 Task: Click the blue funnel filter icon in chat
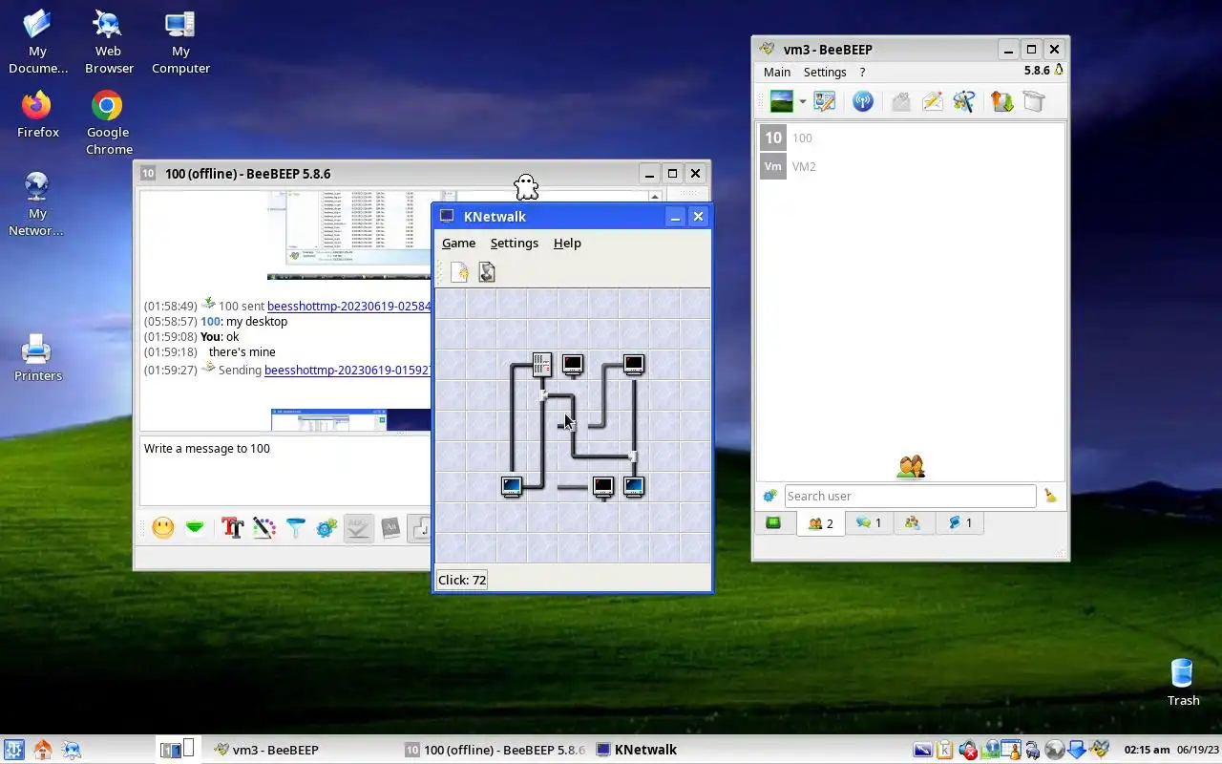[x=296, y=528]
